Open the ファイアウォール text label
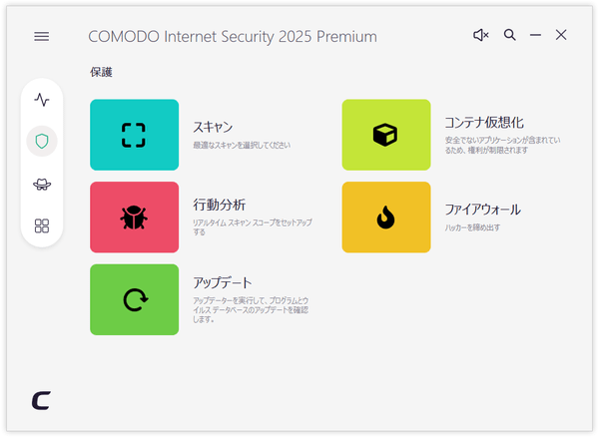Viewport: 599px width, 437px height. 482,210
